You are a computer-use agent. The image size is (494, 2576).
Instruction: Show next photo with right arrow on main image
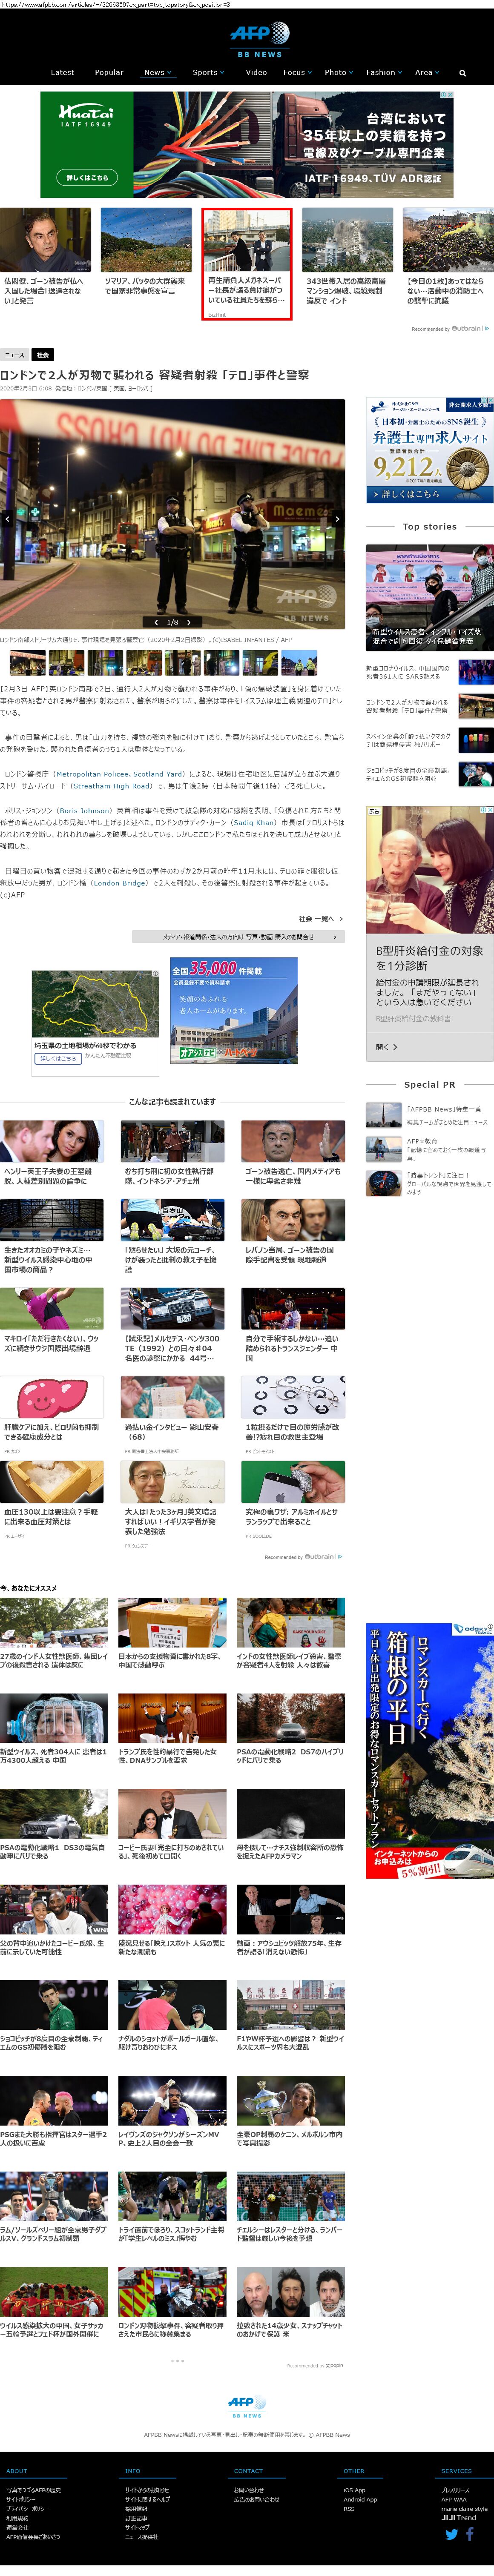[337, 519]
